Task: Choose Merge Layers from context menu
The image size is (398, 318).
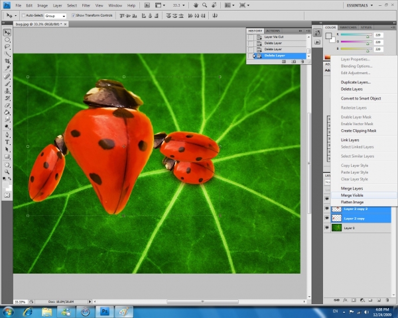Action: coord(364,188)
